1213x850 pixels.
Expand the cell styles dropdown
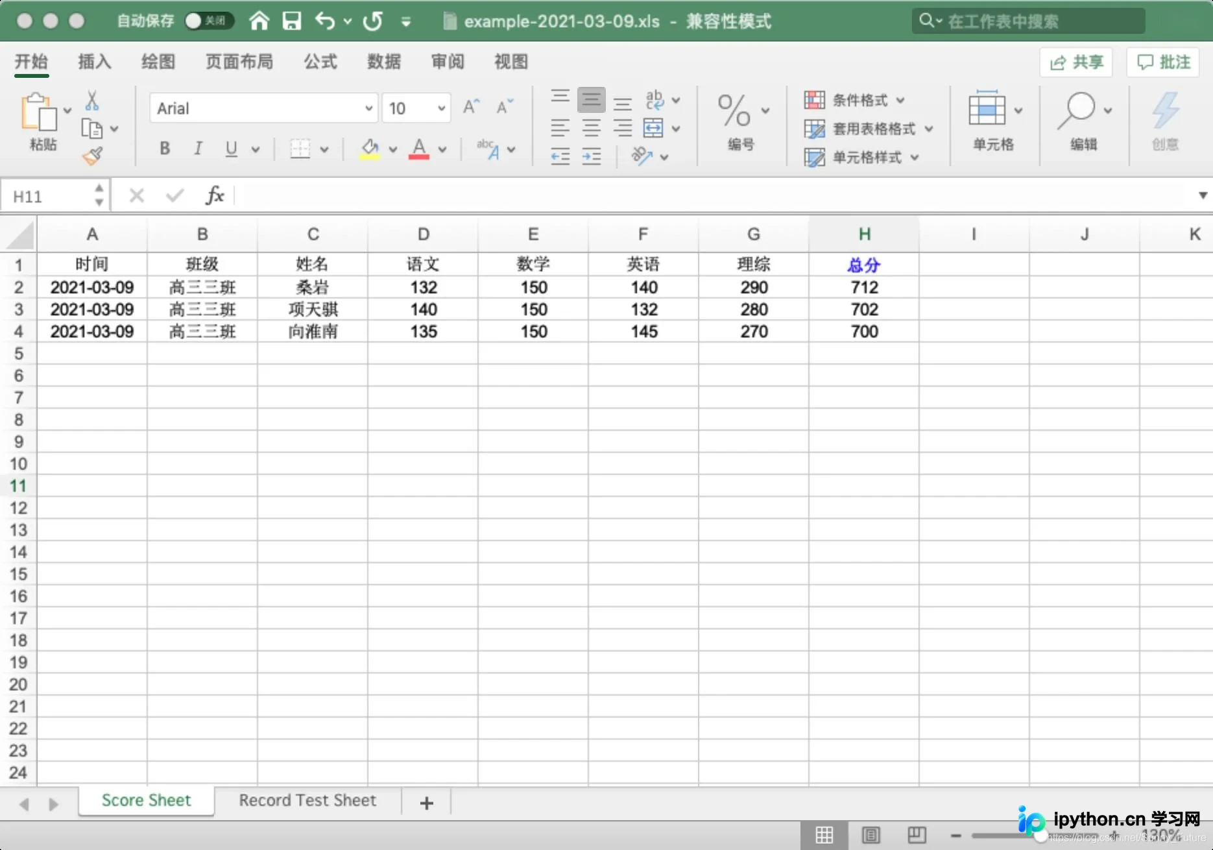click(x=861, y=157)
